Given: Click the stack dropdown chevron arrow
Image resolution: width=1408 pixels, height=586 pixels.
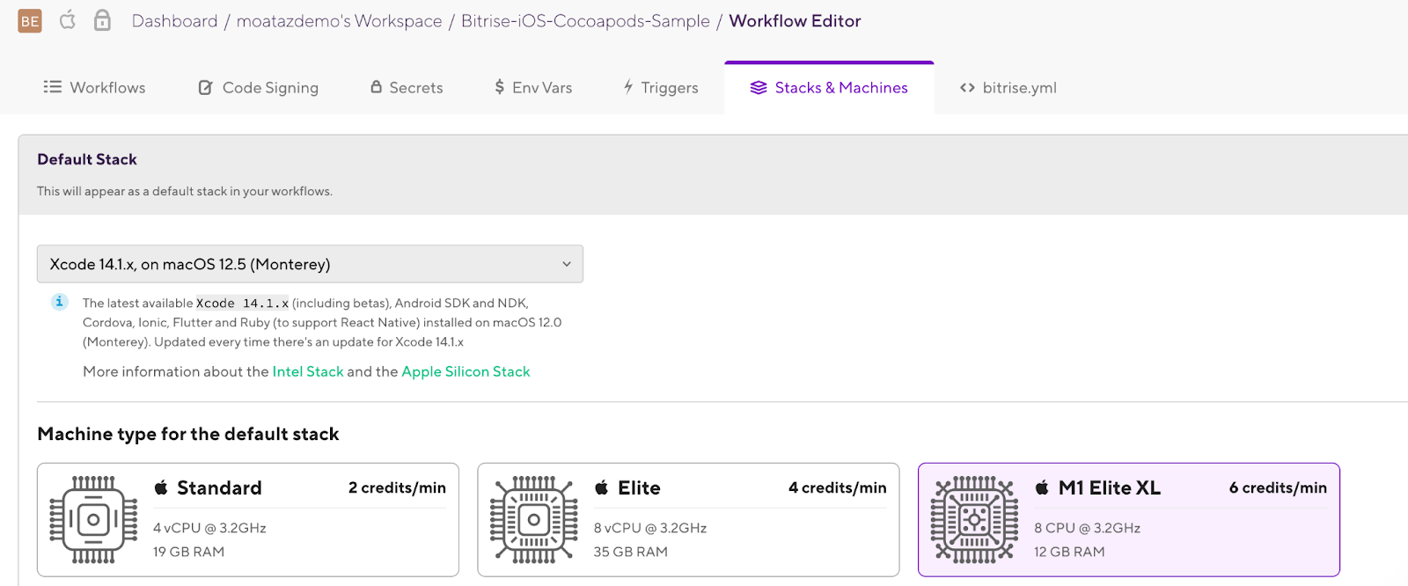Looking at the screenshot, I should 567,264.
